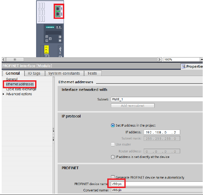Open the Subnet PN/IE_1 combo box
This screenshot has height=195, width=203.
tap(156, 99)
